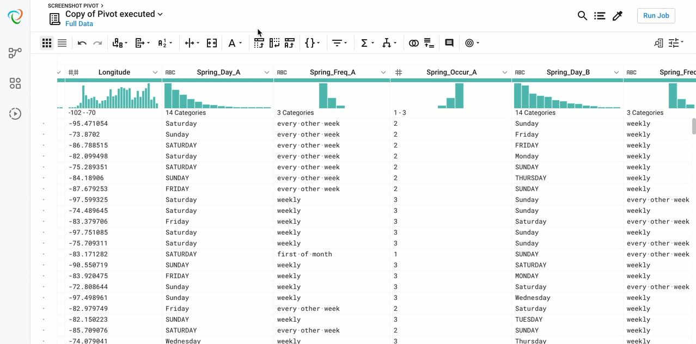Open the filter rows toolbar menu
The width and height of the screenshot is (696, 344).
coord(339,43)
